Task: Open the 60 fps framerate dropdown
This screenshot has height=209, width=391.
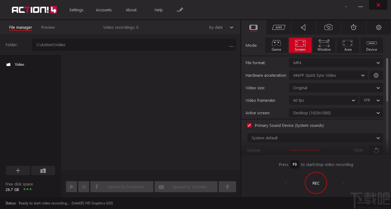Action: pos(323,100)
